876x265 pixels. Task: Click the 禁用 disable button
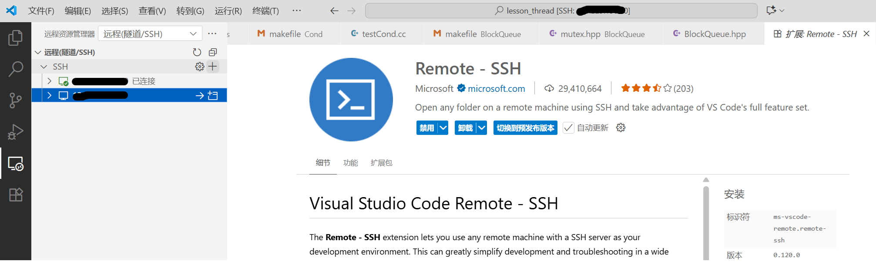[x=427, y=128]
